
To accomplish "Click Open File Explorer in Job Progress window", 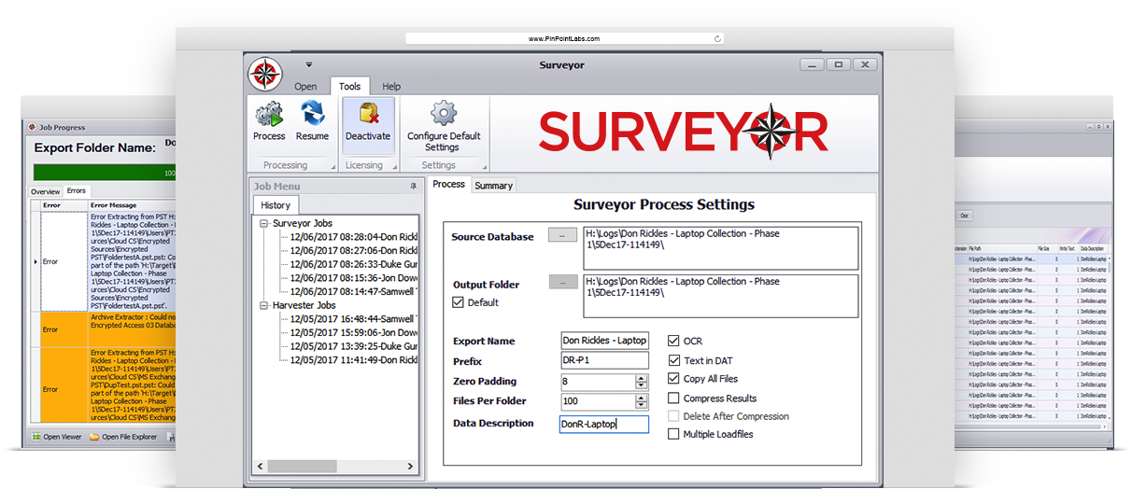I will (x=124, y=437).
